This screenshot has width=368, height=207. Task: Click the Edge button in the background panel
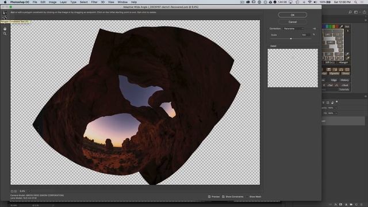pos(333,80)
